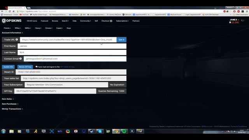Open the Twitch bookmark
249x140 pixels.
point(10,15)
